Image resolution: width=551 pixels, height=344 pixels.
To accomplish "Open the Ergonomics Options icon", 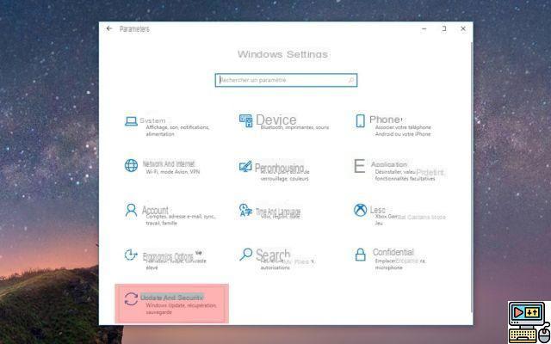I will (x=131, y=255).
